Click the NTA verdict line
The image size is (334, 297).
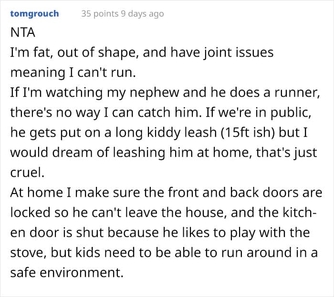point(22,32)
